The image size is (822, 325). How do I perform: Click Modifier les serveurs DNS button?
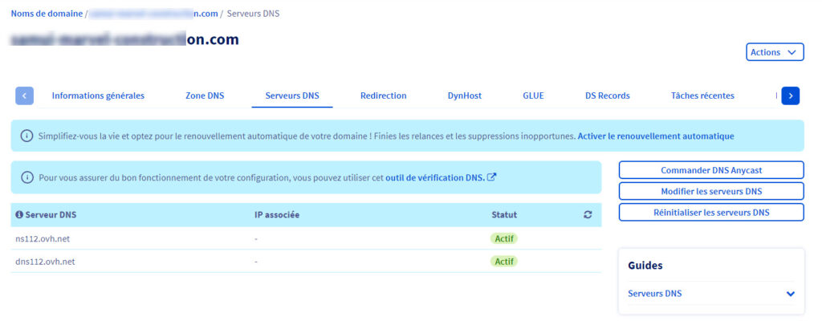711,191
